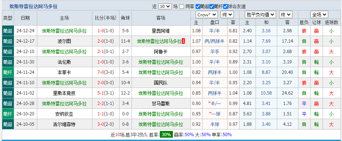The image size is (342, 141).
Task: Click score 2-0(1-0) on the 24-12-17 match
Action: [106, 41]
